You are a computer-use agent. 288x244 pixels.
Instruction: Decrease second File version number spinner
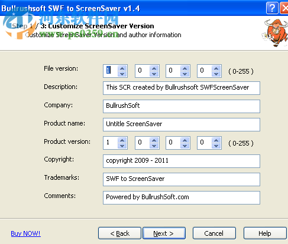154,74
